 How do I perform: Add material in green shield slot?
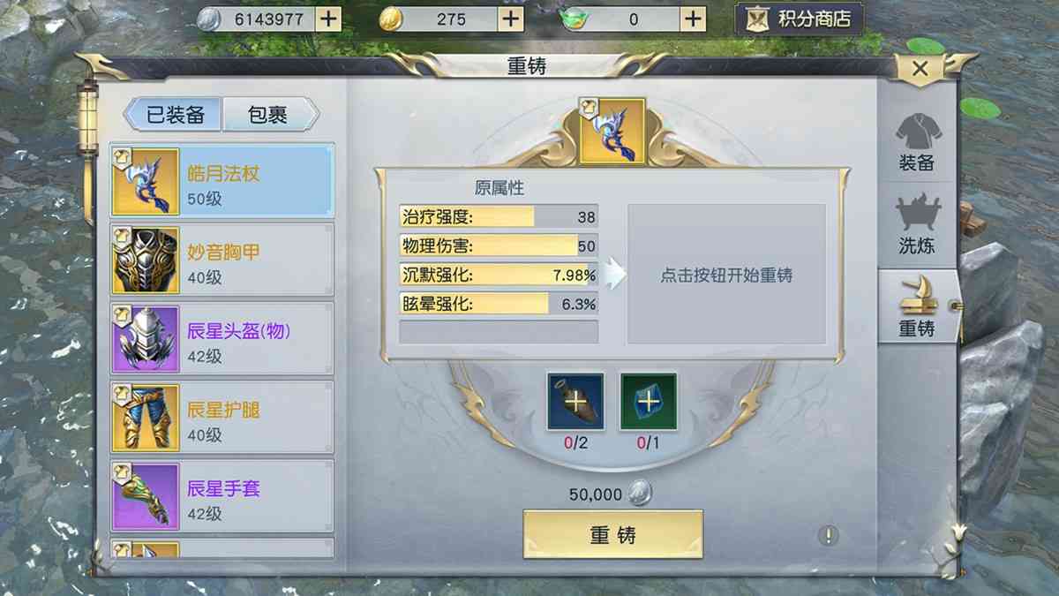[649, 401]
